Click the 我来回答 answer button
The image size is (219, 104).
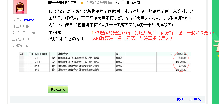click(58, 90)
